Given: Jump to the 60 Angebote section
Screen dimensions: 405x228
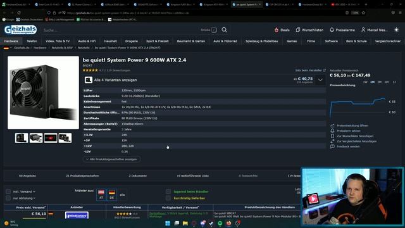Looking at the screenshot, I should click(x=27, y=176).
